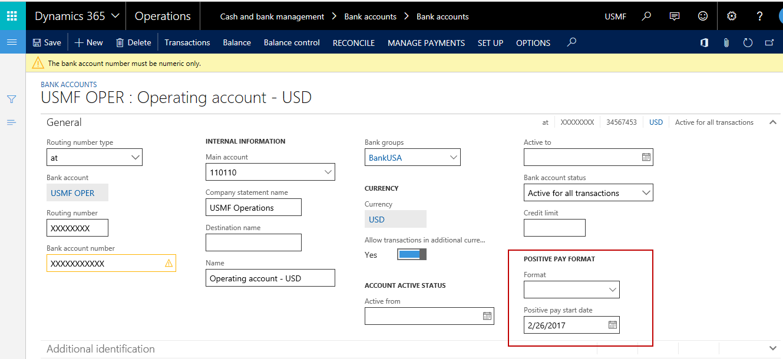
Task: Click the Credit limit field
Action: [554, 228]
